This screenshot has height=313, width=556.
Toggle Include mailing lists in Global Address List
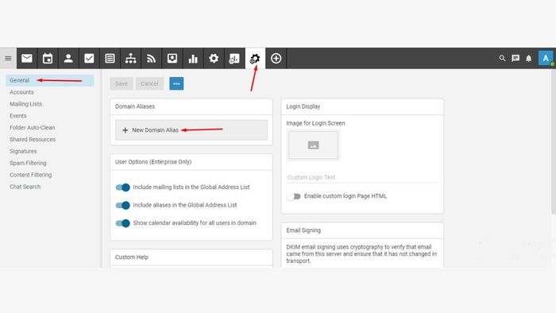[122, 187]
